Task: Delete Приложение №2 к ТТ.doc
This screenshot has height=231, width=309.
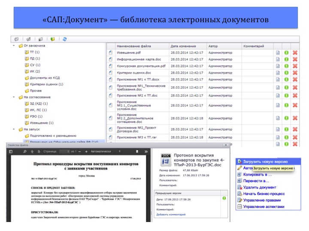Action: pyautogui.click(x=295, y=95)
